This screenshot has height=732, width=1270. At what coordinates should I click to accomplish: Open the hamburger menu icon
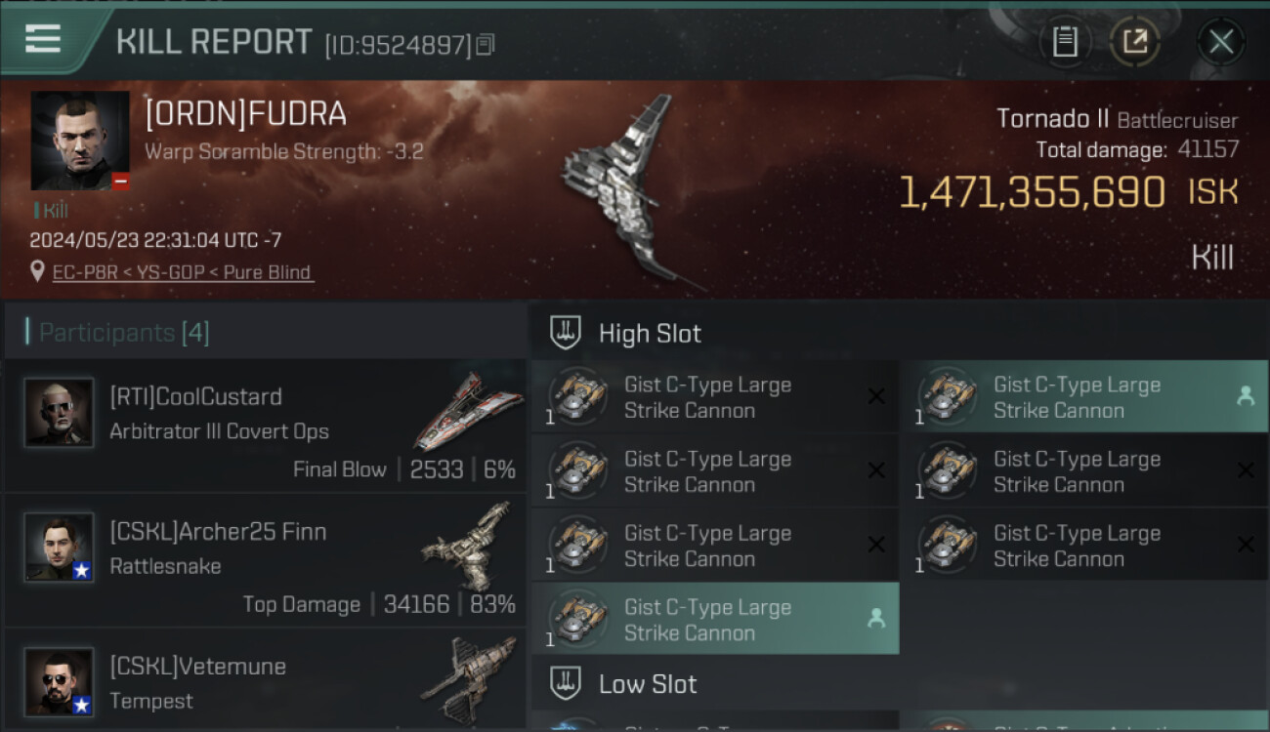[x=43, y=39]
